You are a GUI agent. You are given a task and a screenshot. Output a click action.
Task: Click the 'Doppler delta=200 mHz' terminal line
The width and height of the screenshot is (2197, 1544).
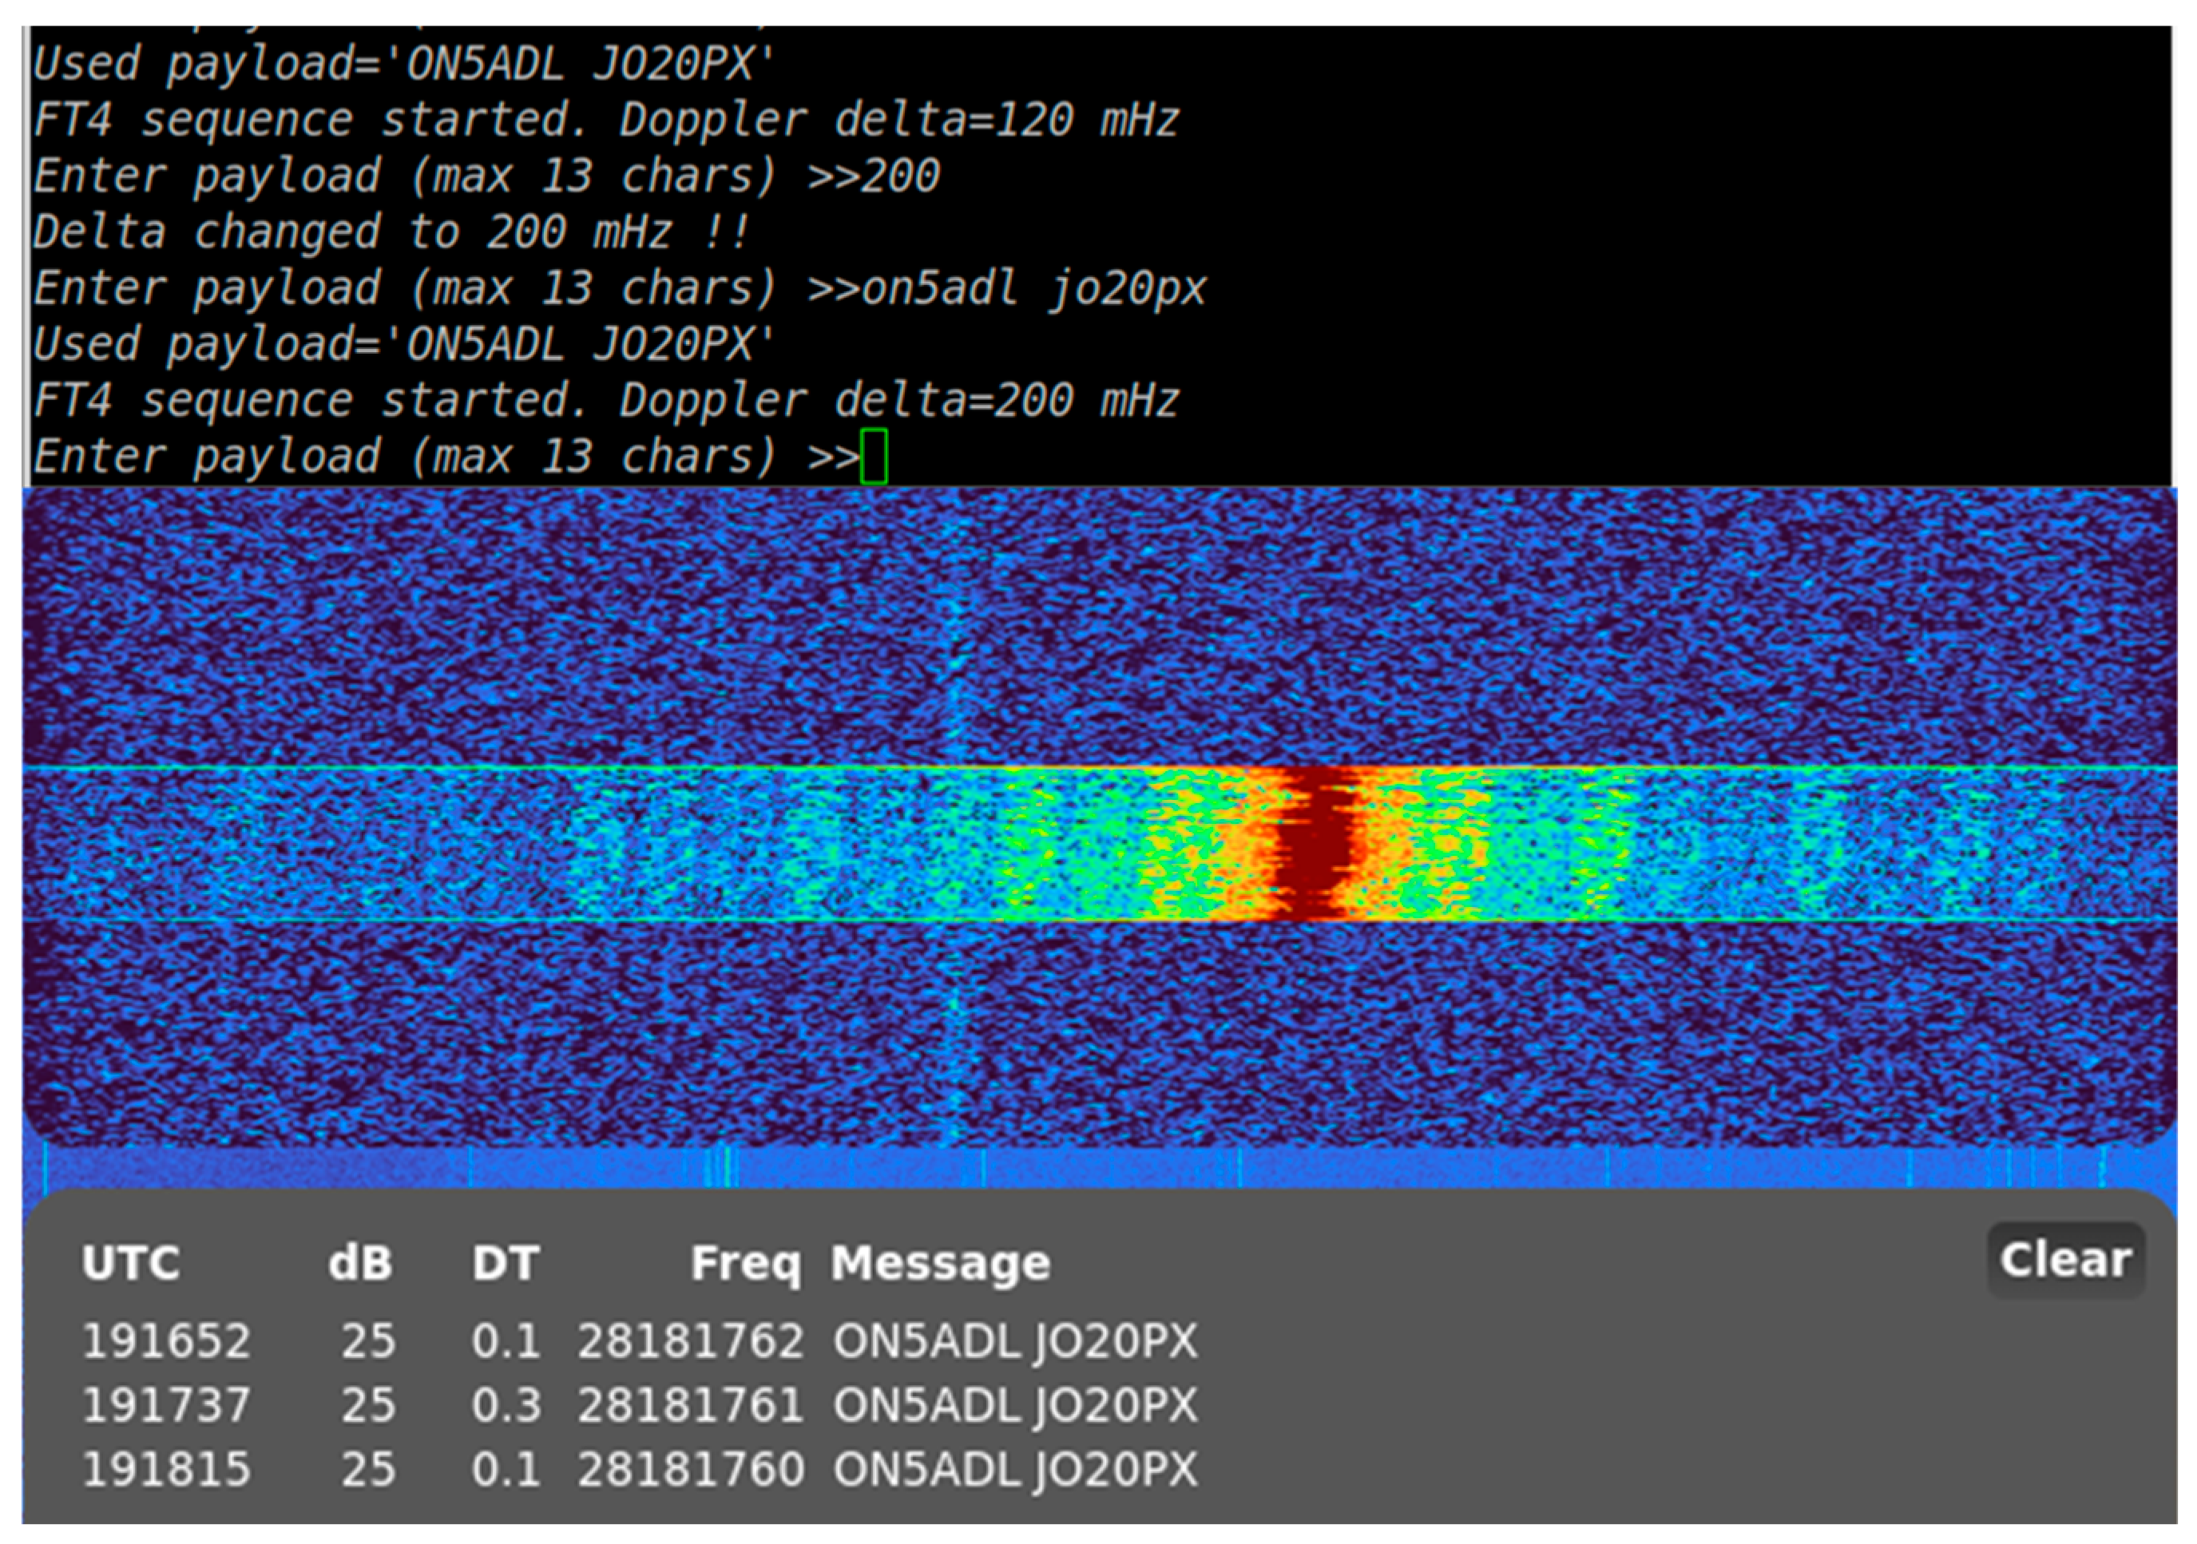[605, 400]
